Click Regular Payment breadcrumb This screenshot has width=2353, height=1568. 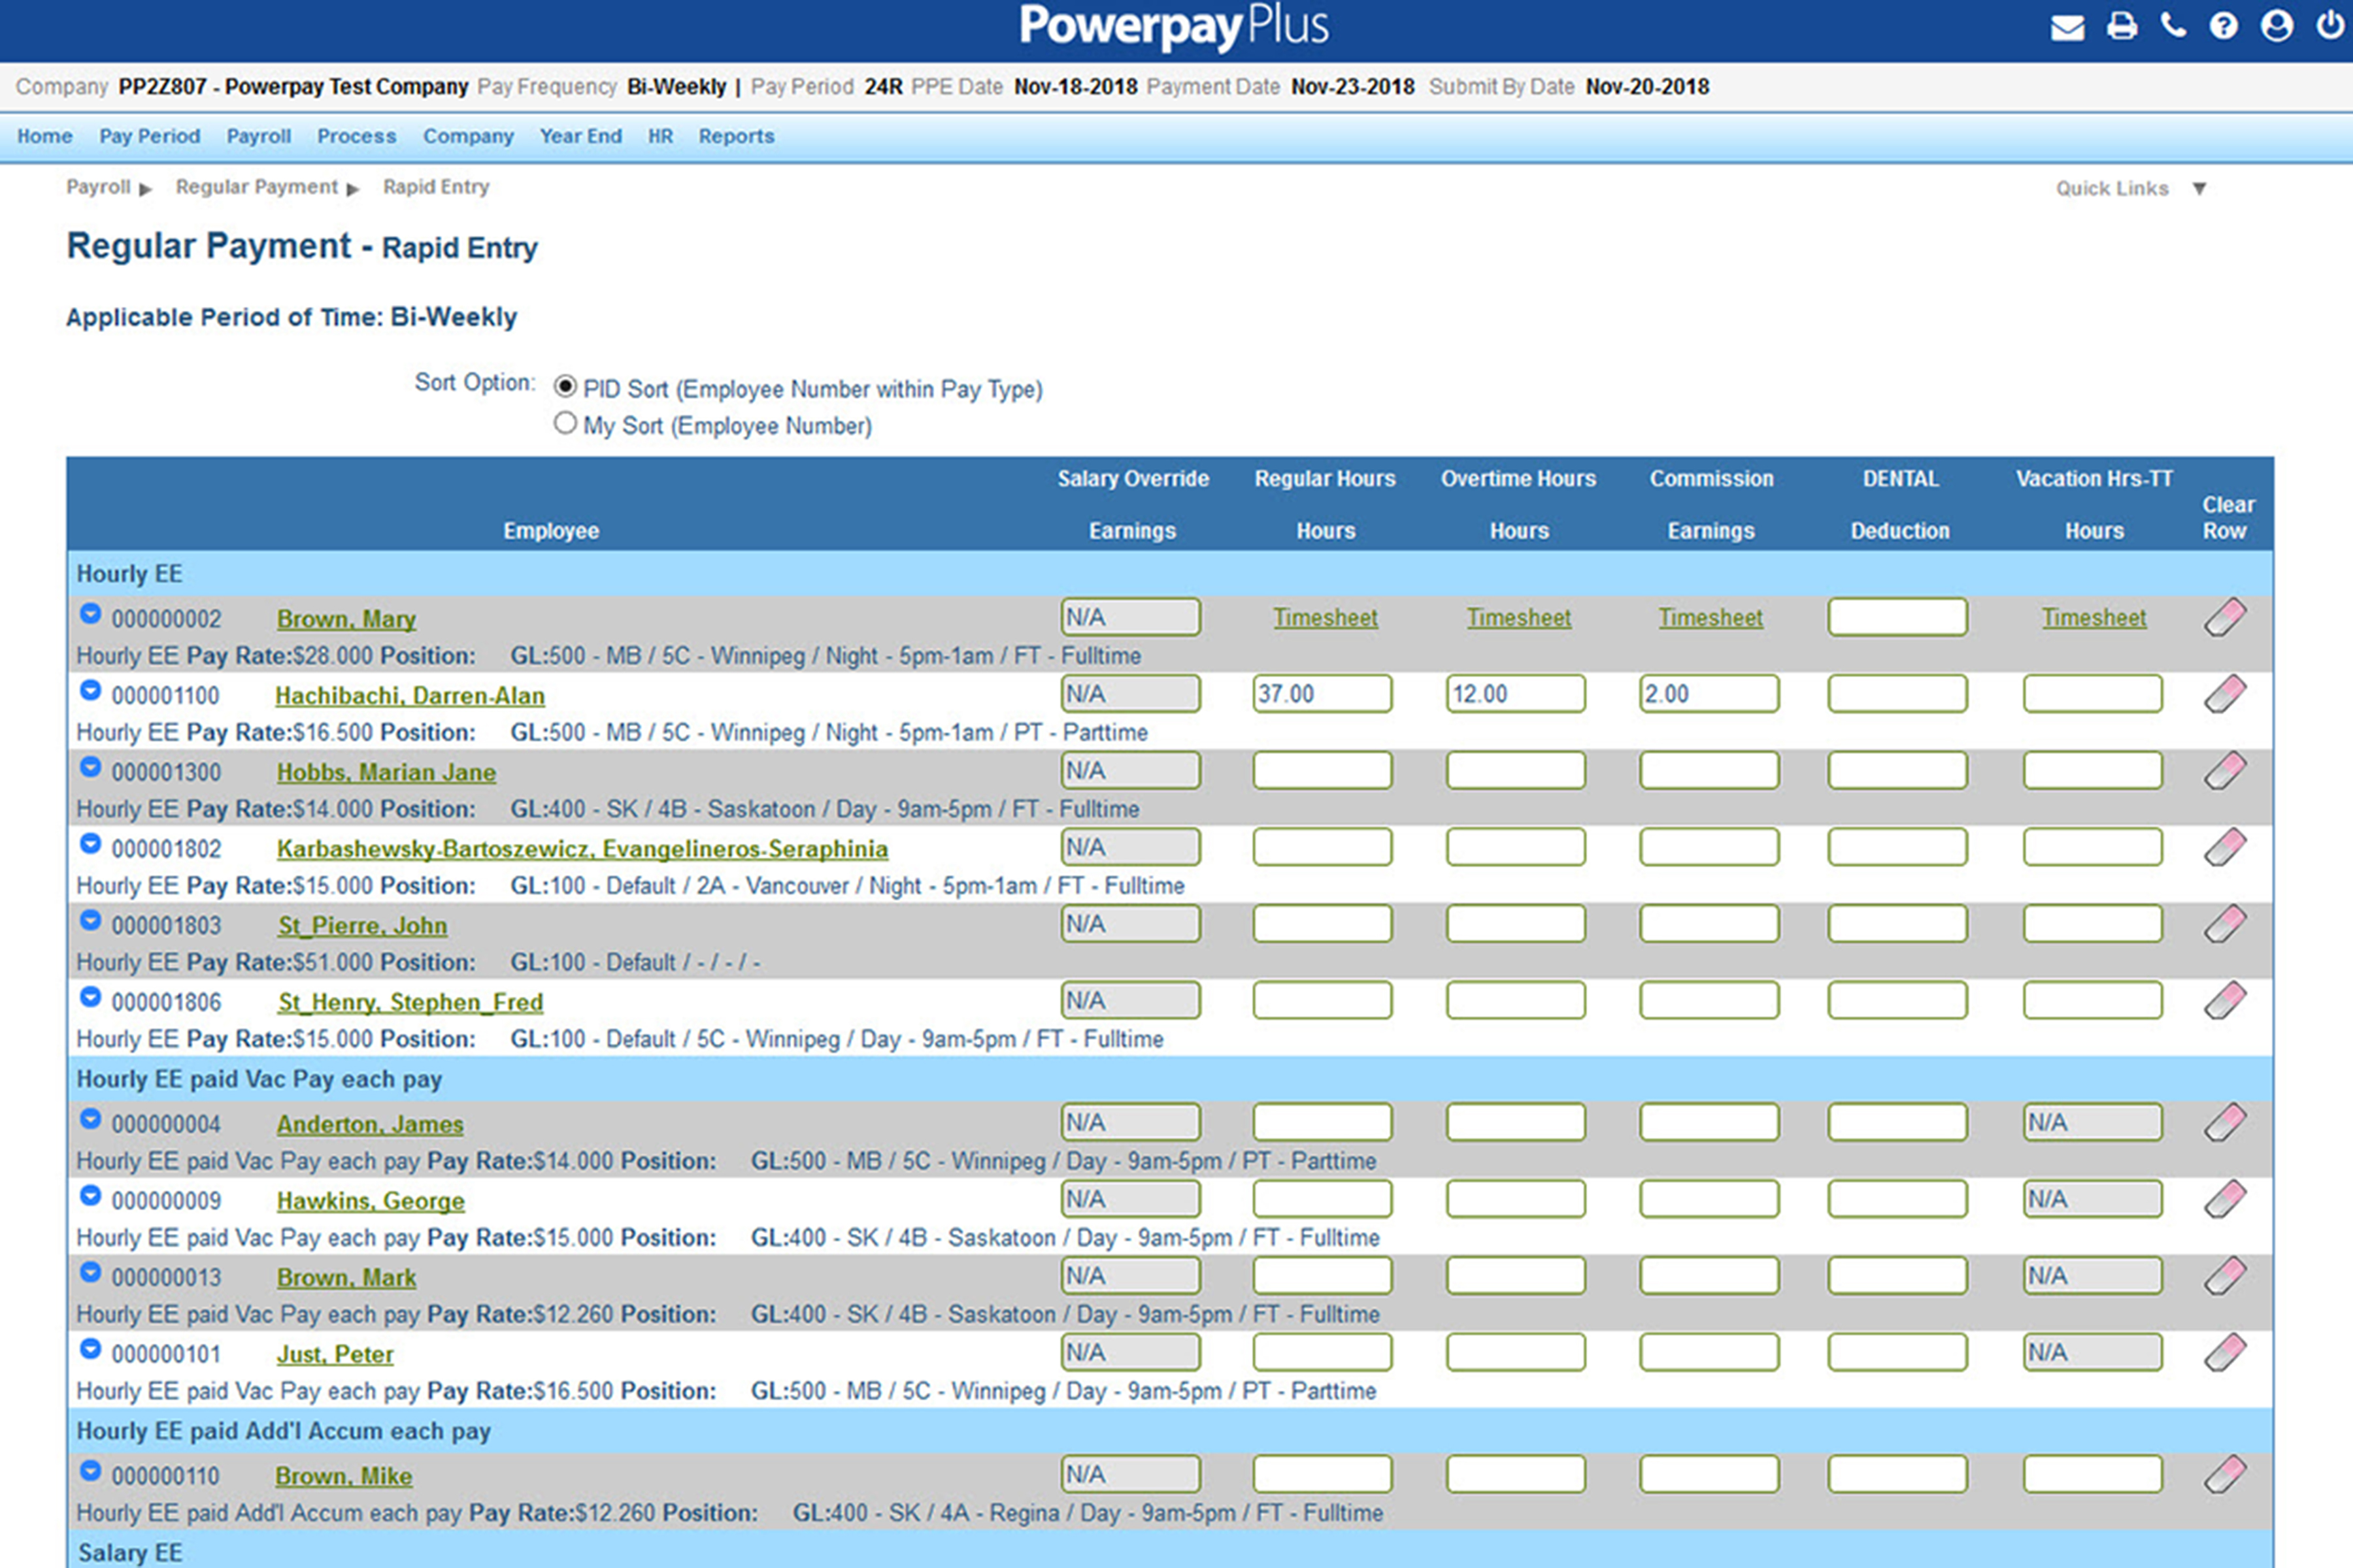click(257, 187)
